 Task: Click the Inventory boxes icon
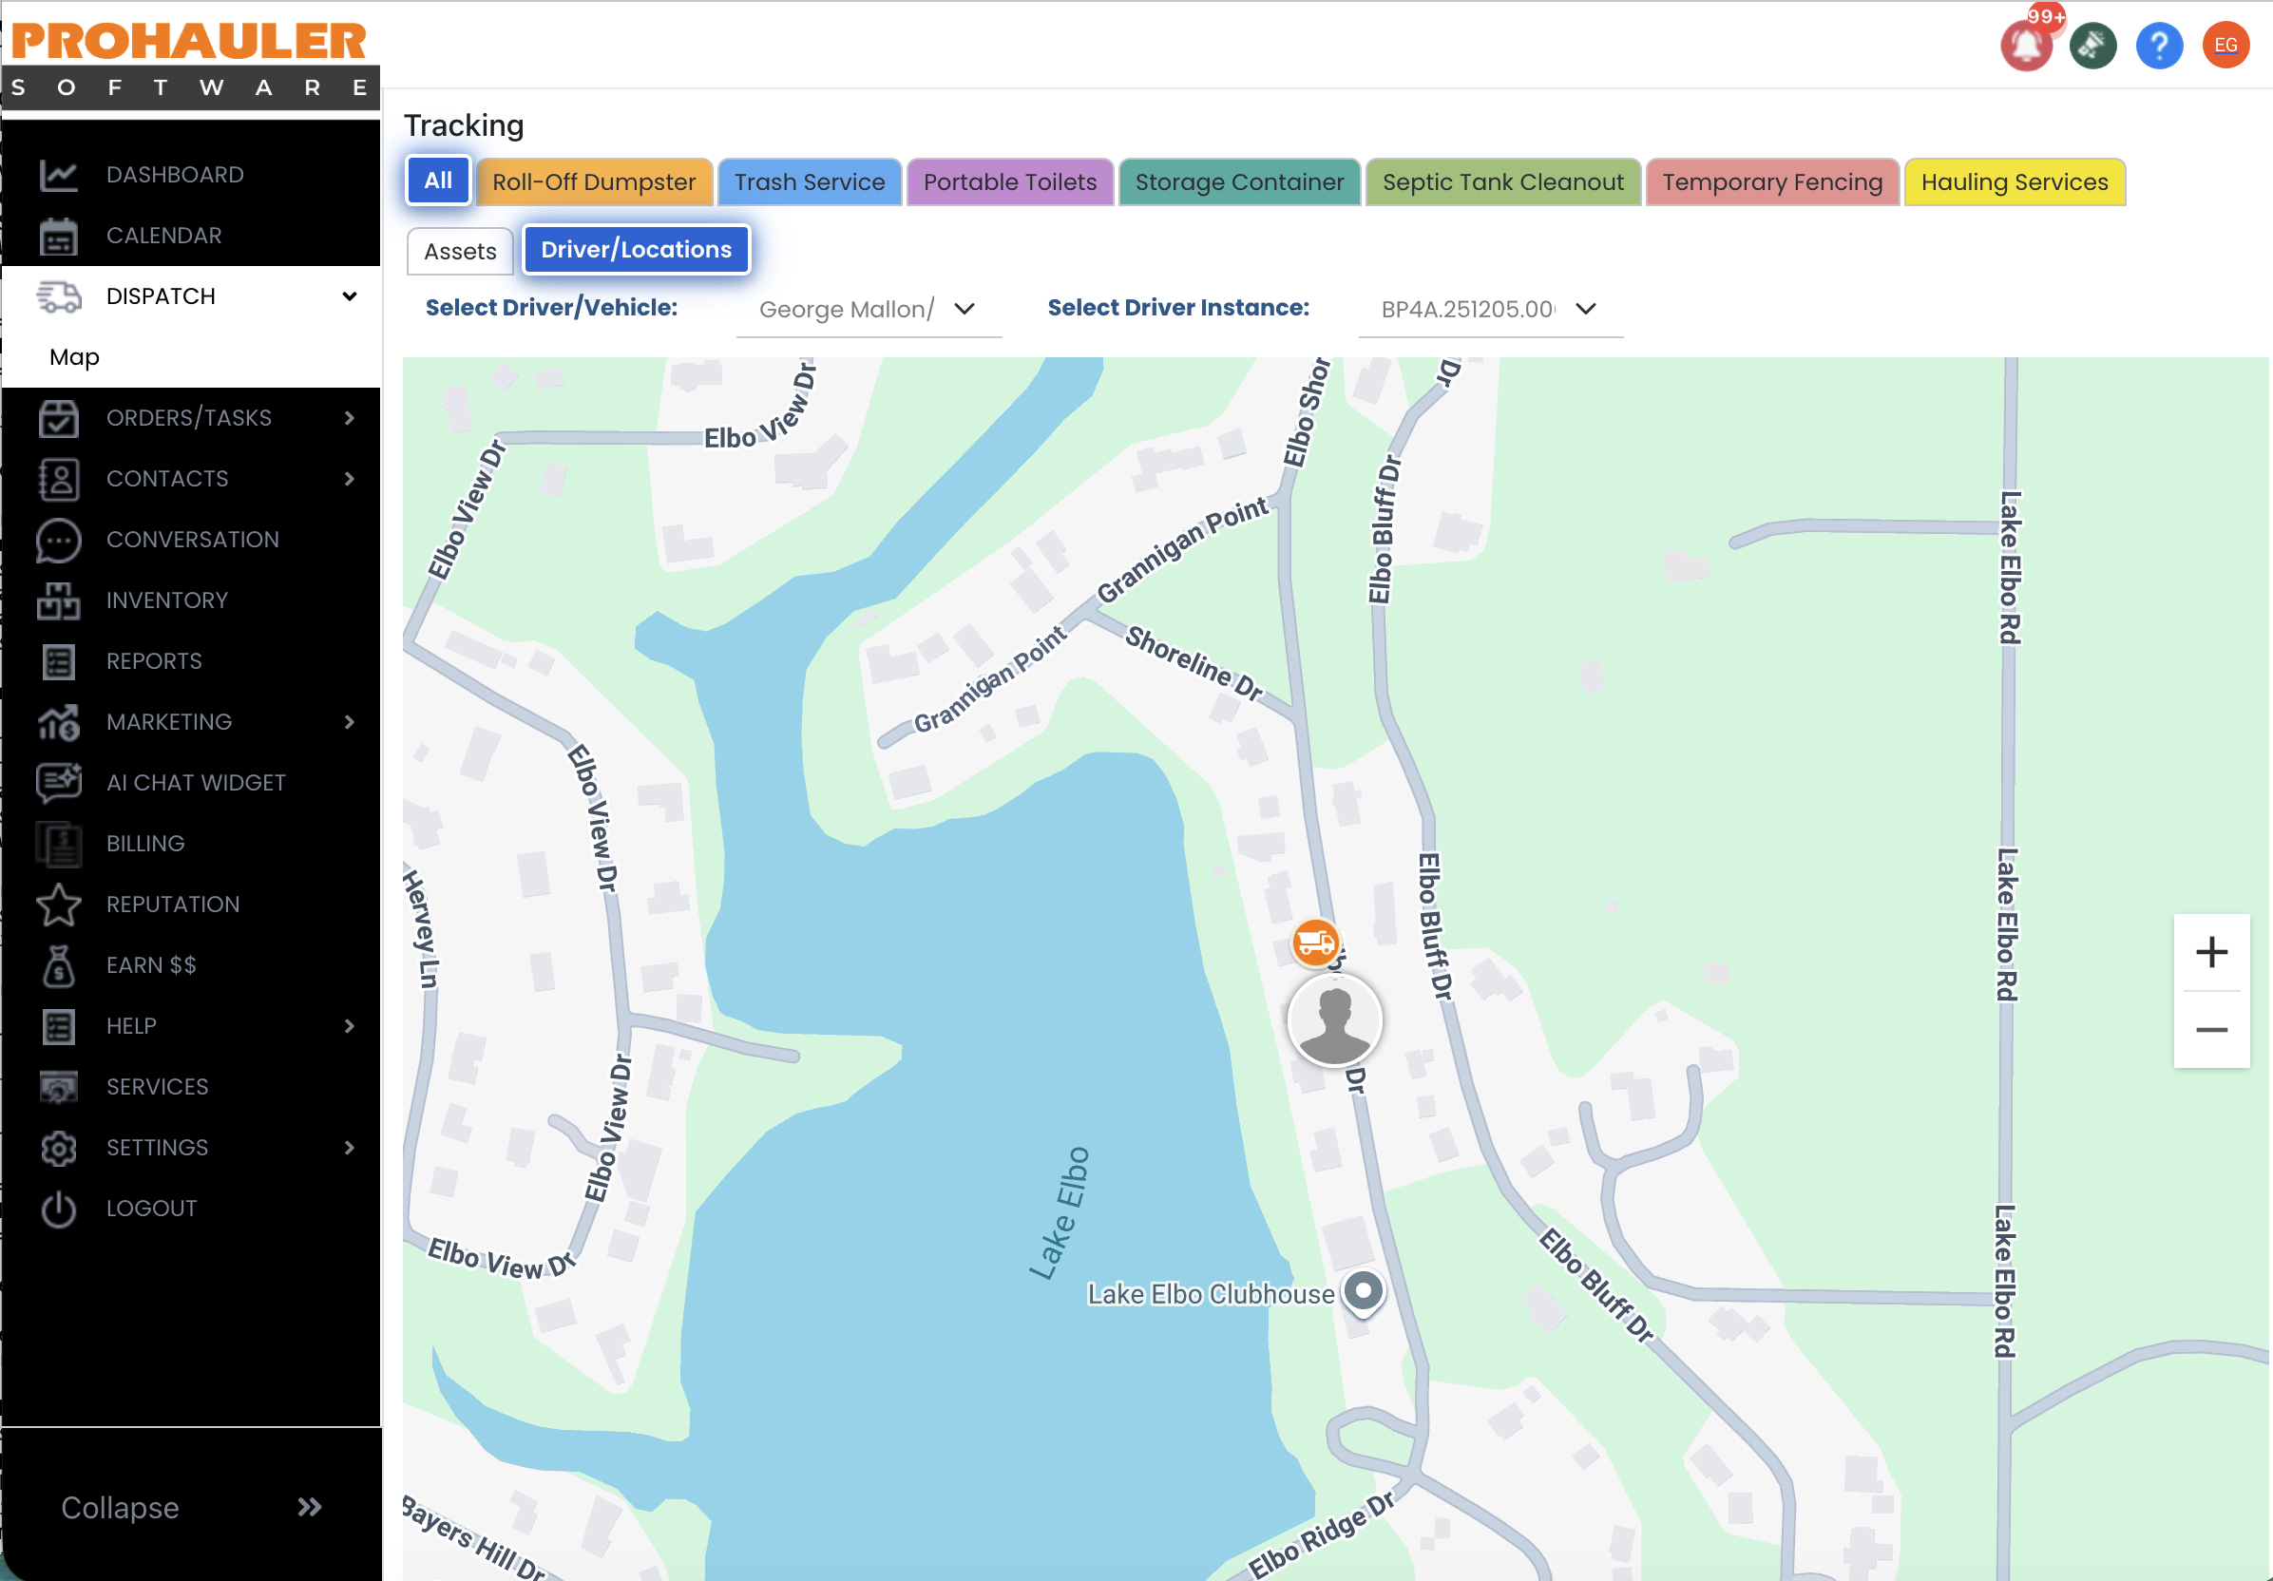coord(58,600)
